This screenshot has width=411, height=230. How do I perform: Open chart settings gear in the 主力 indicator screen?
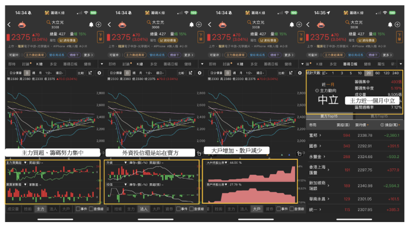tap(99, 73)
